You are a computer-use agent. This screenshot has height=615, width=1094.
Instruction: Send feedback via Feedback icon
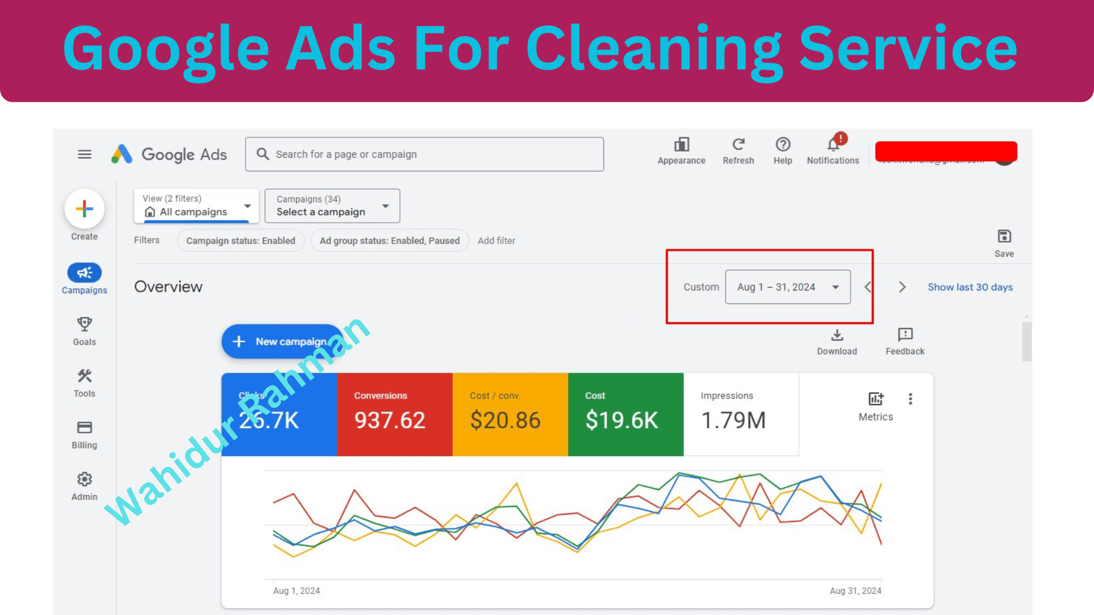(x=905, y=342)
